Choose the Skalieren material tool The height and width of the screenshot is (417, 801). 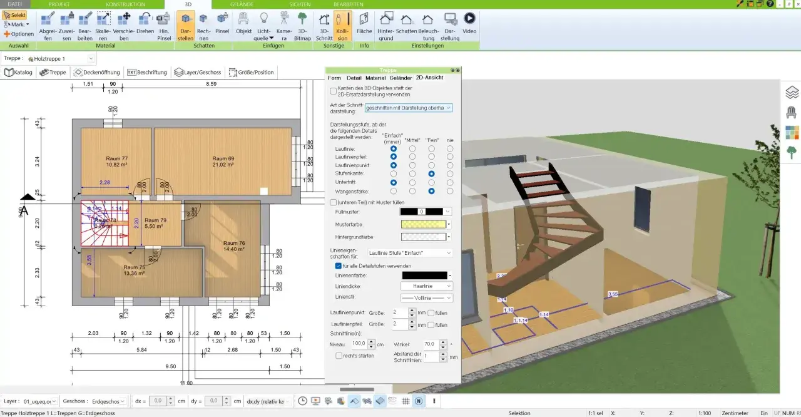tap(104, 26)
